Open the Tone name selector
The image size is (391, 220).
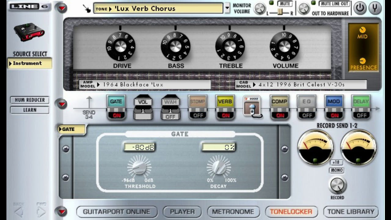(158, 9)
